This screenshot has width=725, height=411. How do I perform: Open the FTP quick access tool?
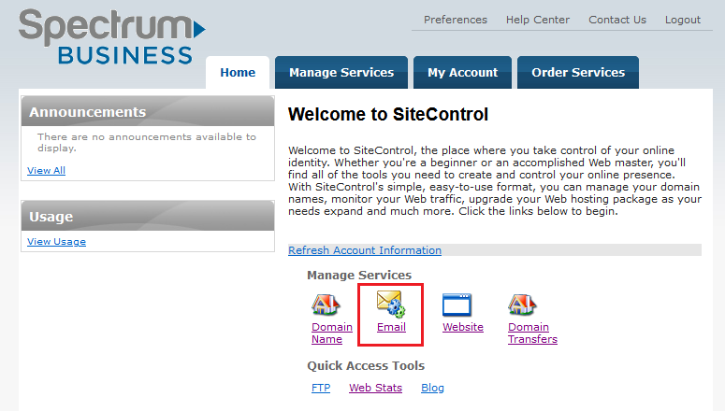(x=321, y=388)
